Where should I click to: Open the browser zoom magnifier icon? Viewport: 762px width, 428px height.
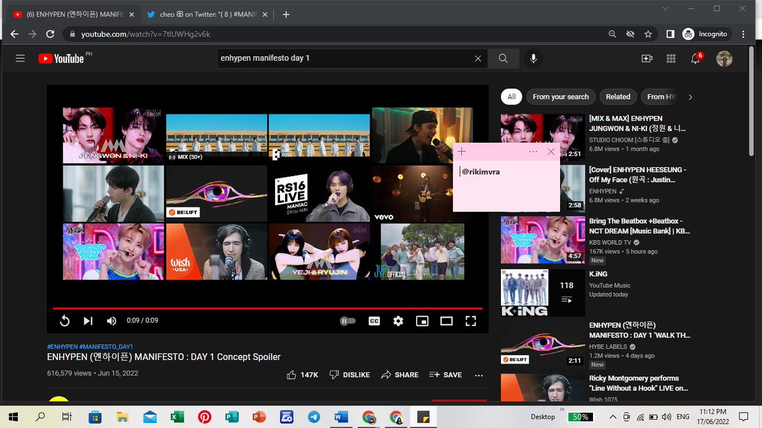[612, 34]
